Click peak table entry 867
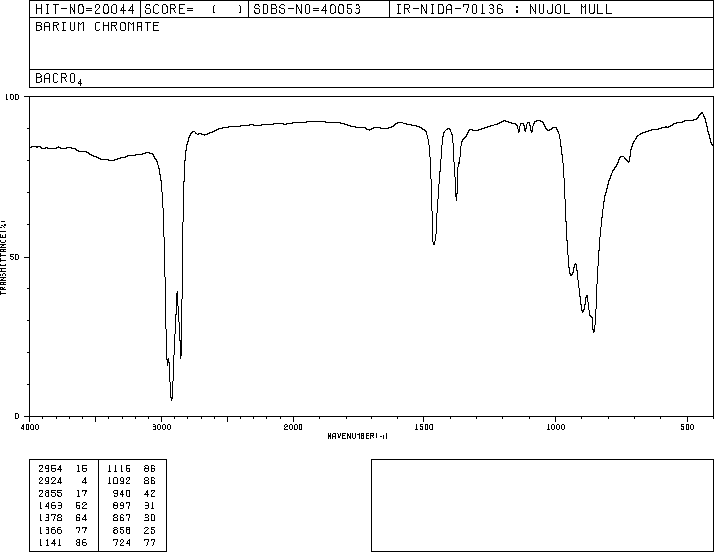The image size is (714, 552). (122, 518)
